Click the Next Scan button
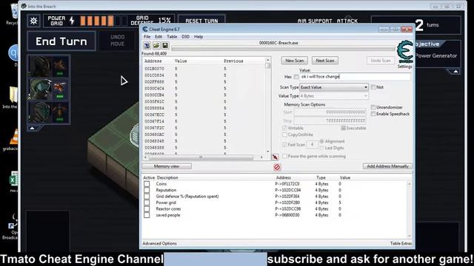 [325, 61]
